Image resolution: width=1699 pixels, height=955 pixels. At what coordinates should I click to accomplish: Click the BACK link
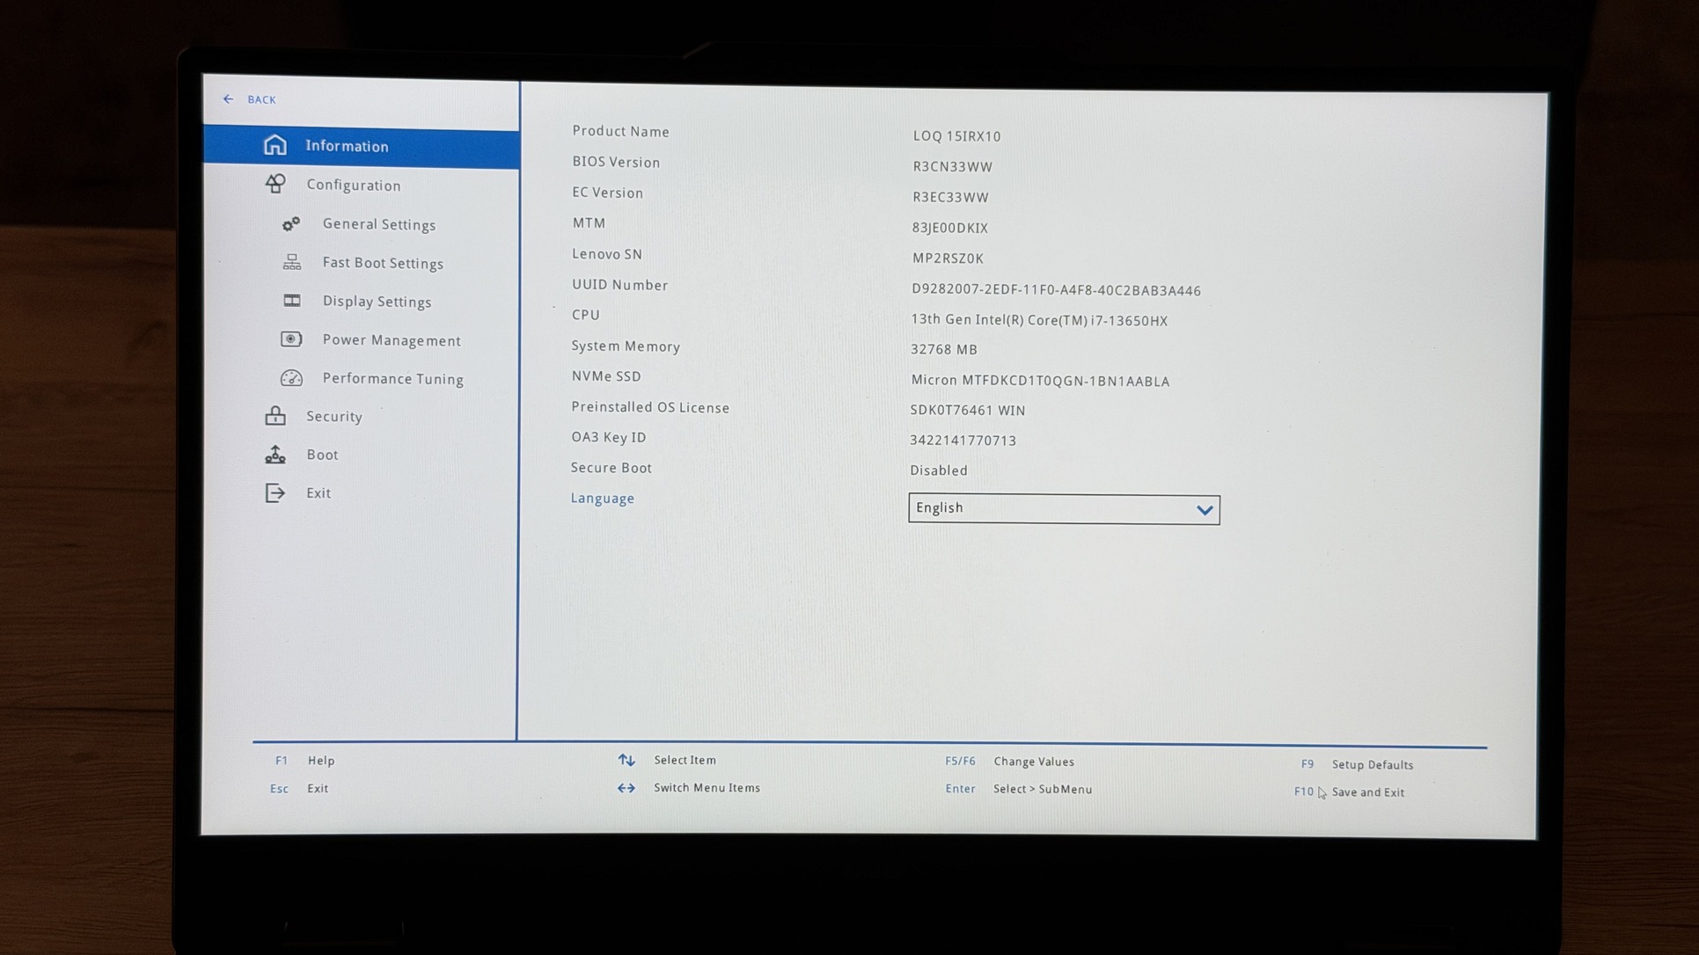point(261,99)
